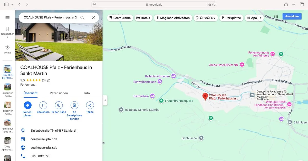308x161 pixels.
Task: Click the Landhaus Christmann hotel marker
Action: tap(289, 104)
